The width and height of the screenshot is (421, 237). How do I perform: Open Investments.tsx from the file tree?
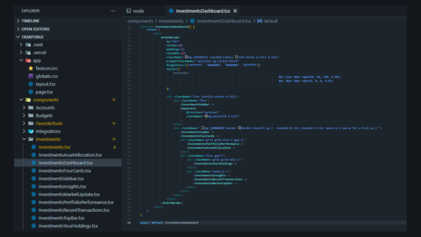(x=54, y=147)
